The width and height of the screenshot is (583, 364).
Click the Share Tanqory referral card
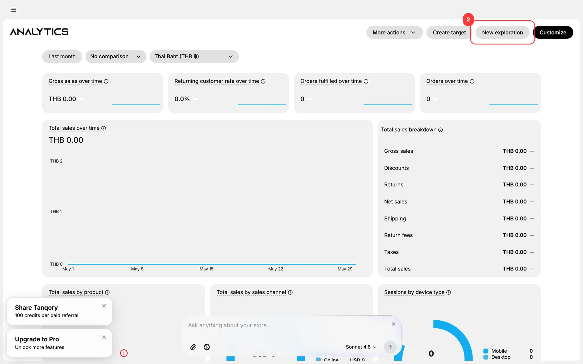pyautogui.click(x=60, y=311)
